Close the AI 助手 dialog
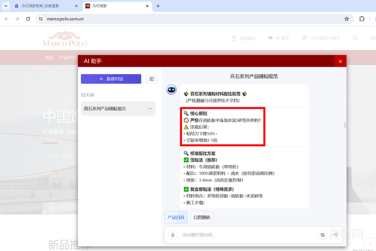 (340, 62)
